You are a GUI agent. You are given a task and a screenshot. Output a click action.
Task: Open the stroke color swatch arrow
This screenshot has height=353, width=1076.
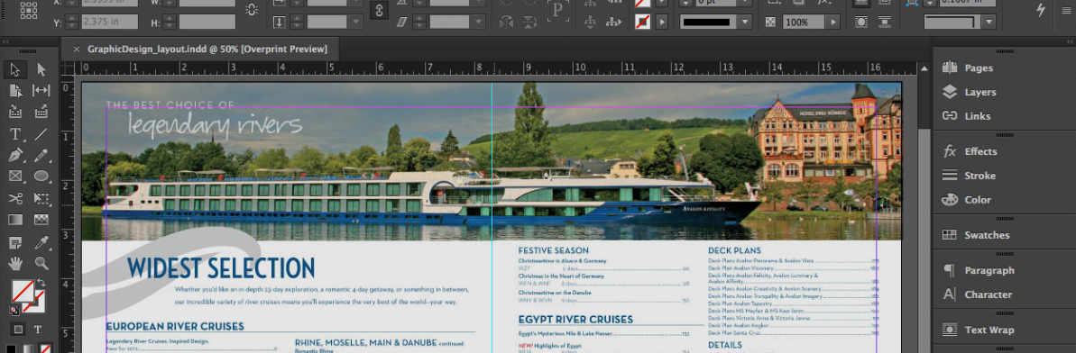click(661, 22)
